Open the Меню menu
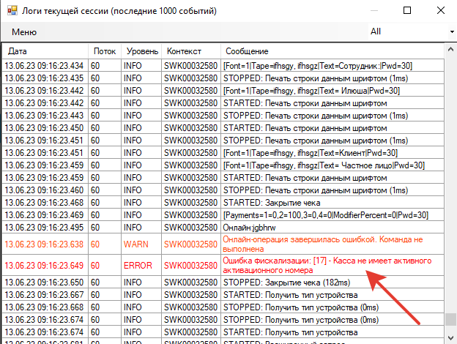 24,32
